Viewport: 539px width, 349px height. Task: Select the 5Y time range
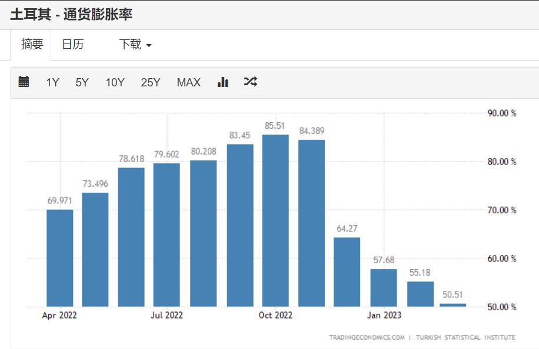click(x=82, y=83)
